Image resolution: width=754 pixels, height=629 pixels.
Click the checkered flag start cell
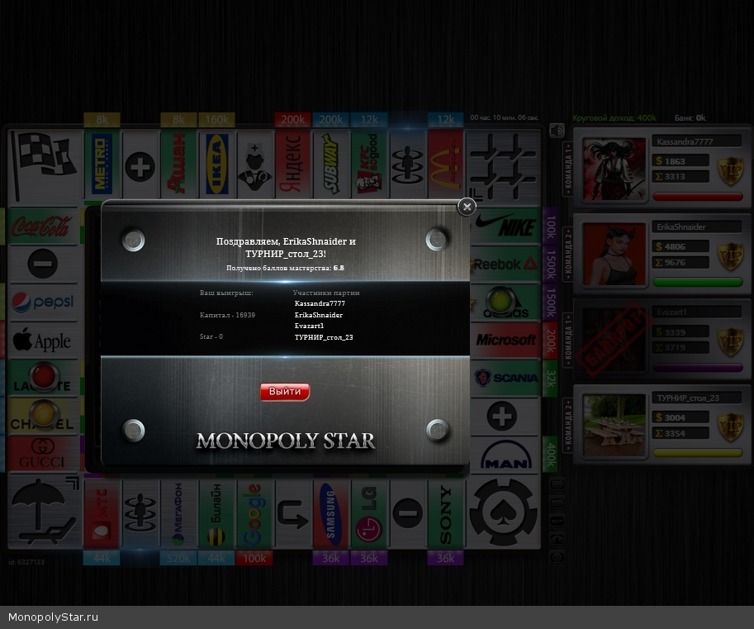point(43,164)
